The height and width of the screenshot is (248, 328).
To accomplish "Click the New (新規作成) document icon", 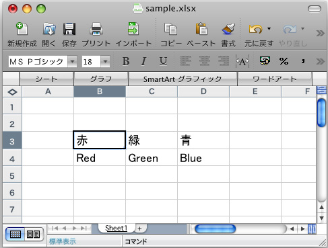I will point(22,29).
